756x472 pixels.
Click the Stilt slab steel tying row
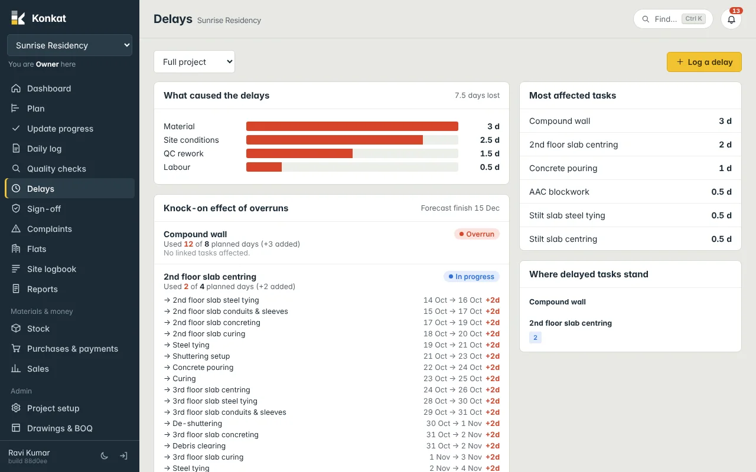pos(630,215)
